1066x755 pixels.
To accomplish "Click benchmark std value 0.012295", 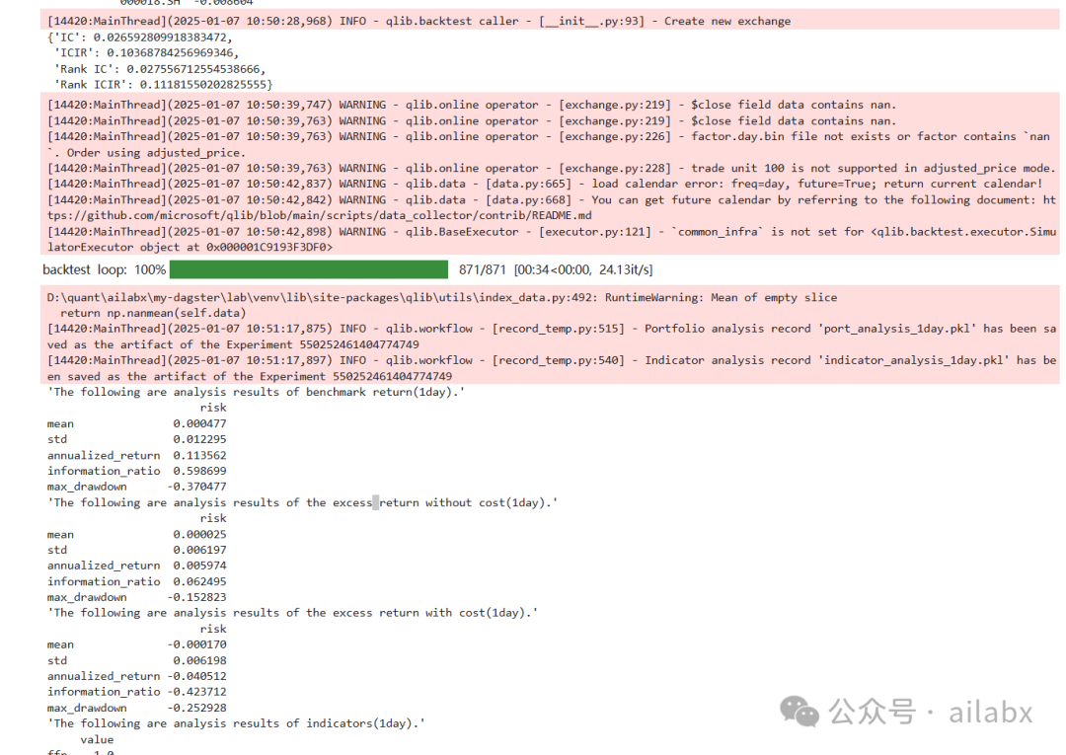I will coord(199,440).
